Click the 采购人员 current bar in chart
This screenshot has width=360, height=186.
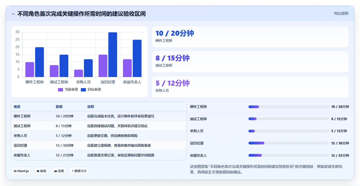coord(79,73)
